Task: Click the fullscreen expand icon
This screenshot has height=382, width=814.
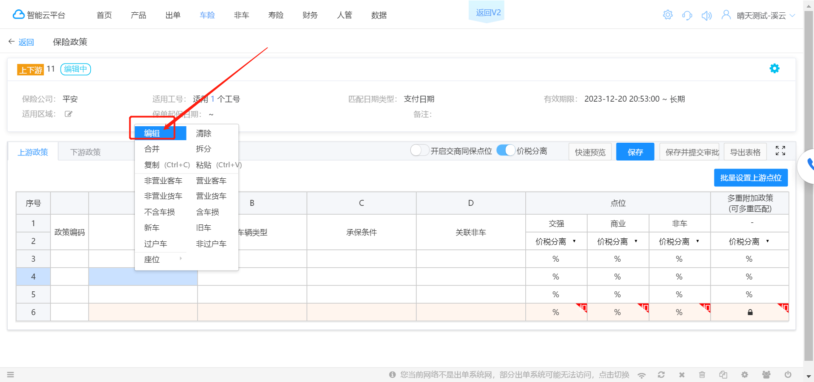Action: tap(780, 151)
